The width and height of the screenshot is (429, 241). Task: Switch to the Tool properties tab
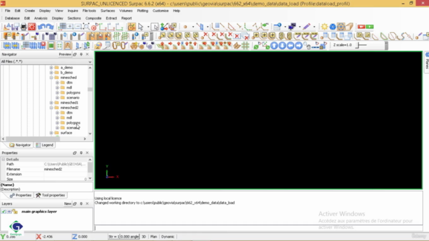coord(51,195)
